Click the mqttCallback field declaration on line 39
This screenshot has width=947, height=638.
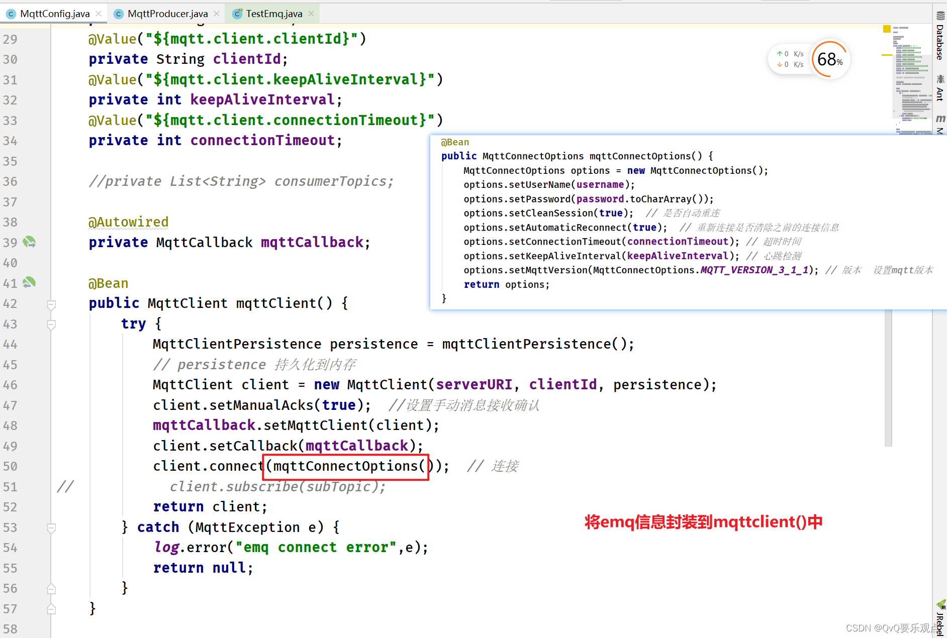pos(312,243)
